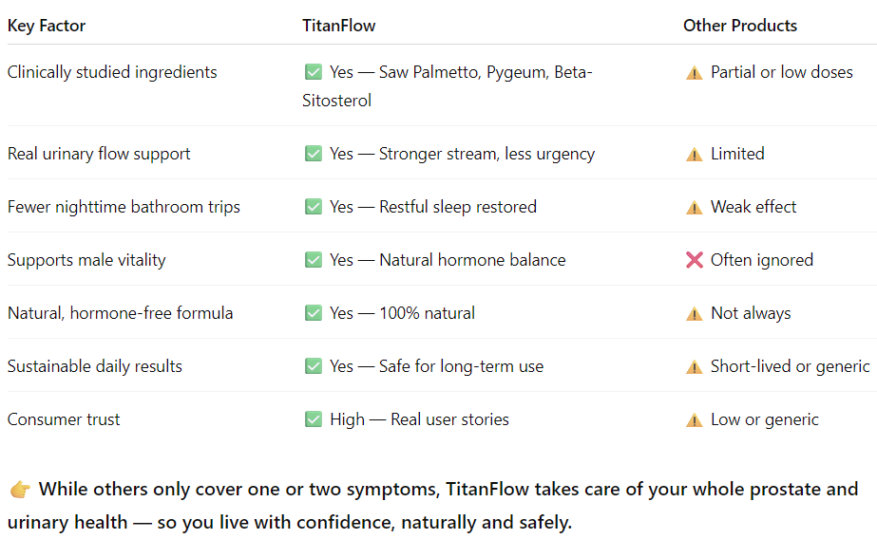Image resolution: width=877 pixels, height=539 pixels.
Task: Click the Other Products column header
Action: pos(740,26)
